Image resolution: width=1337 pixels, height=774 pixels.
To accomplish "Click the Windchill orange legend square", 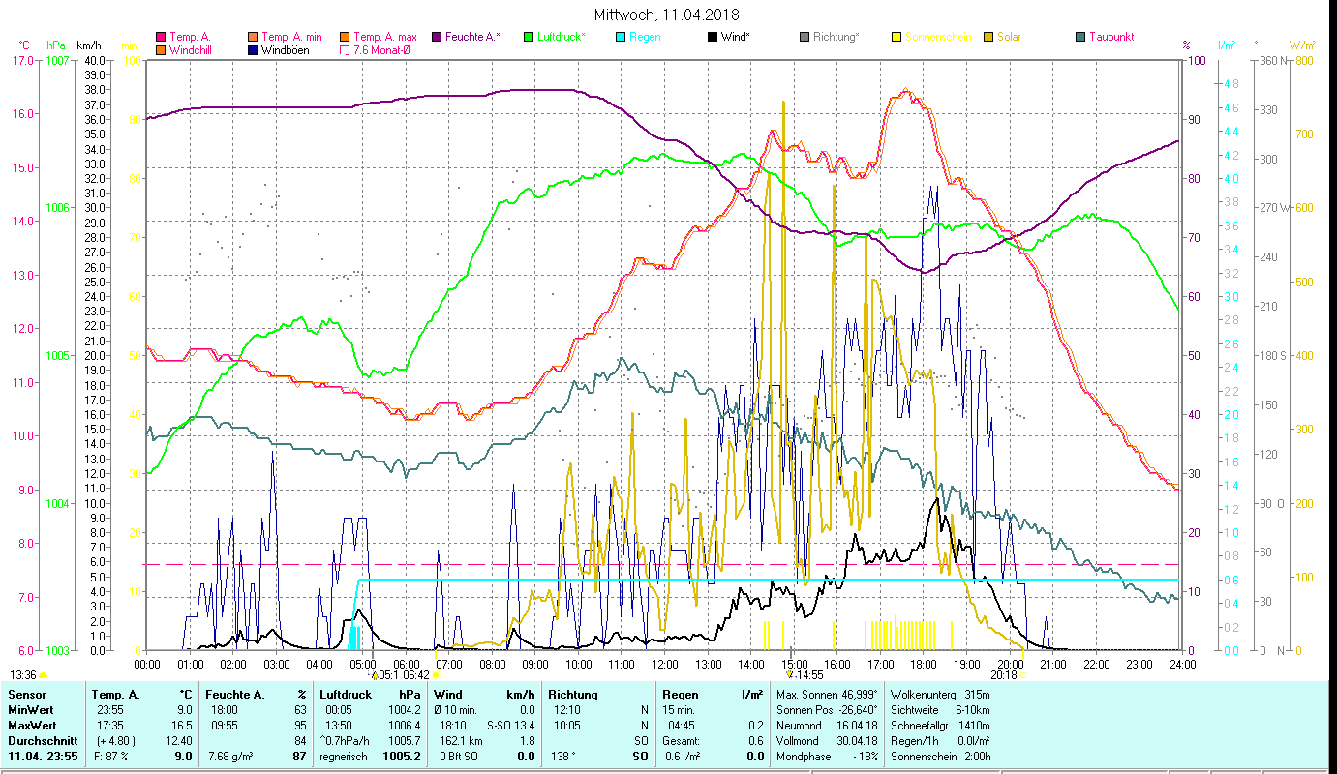I will [x=161, y=50].
